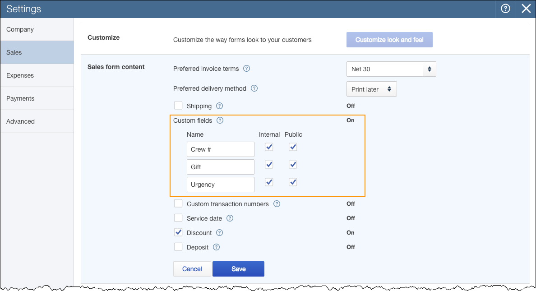The height and width of the screenshot is (291, 536).
Task: Click the Custom transaction numbers help icon
Action: click(276, 204)
